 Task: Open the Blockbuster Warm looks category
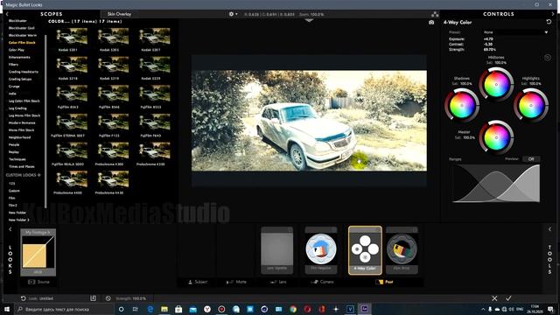pos(23,35)
